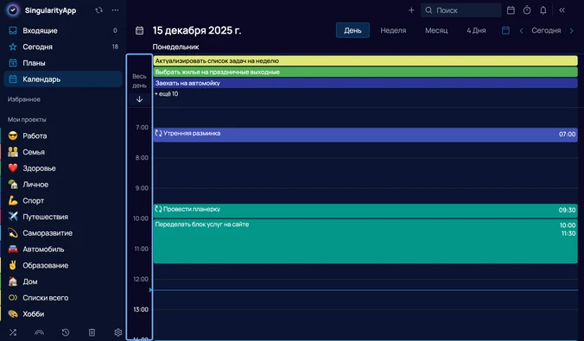Open the calendar icon right of search
Viewport: 584px width, 341px height.
(511, 10)
